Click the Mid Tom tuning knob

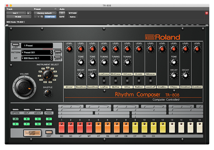[x=116, y=62]
